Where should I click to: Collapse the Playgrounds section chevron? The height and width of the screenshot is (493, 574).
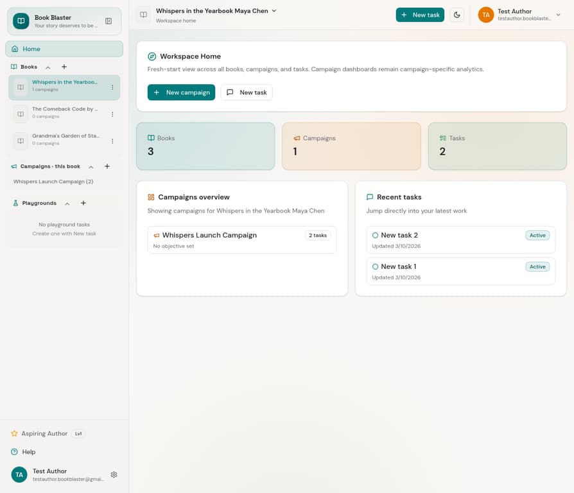pyautogui.click(x=67, y=203)
